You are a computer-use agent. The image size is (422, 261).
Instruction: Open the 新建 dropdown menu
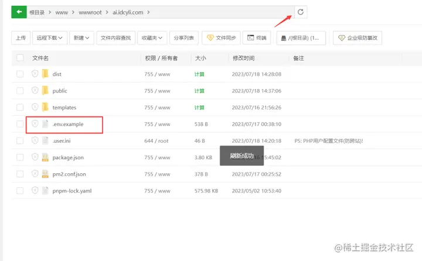(81, 37)
